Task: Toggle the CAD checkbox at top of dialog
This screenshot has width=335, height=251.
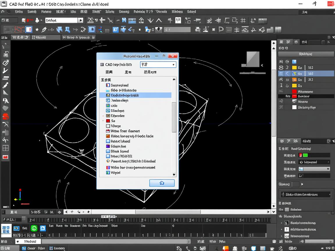Action: 102,64
